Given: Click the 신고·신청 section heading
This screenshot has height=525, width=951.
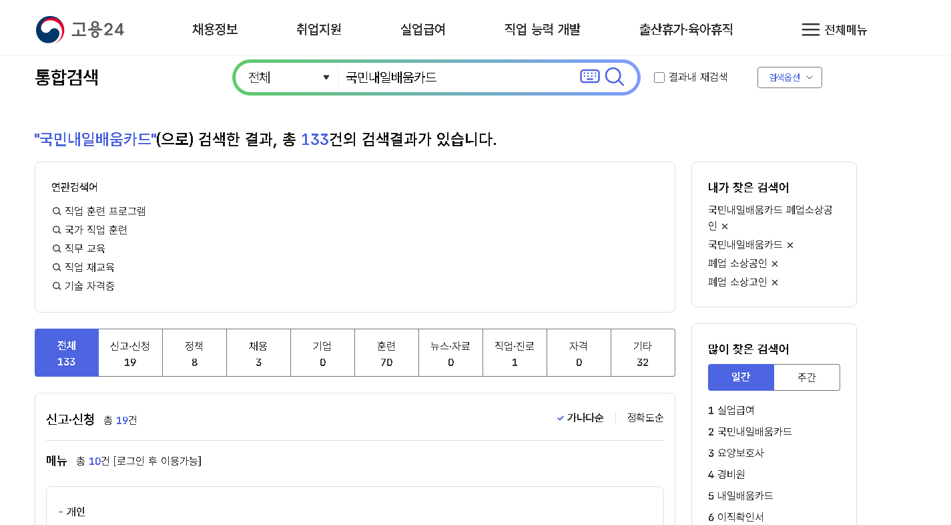Looking at the screenshot, I should click(x=71, y=419).
